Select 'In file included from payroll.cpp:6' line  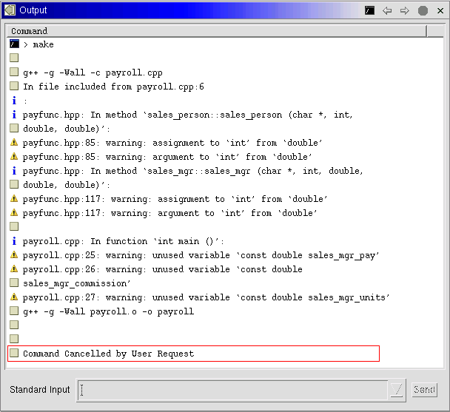click(x=113, y=87)
